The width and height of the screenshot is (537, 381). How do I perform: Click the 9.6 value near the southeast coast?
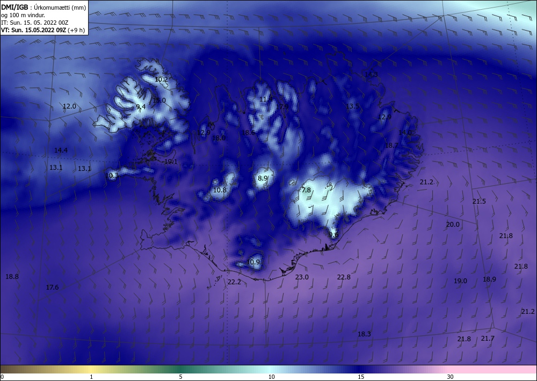333,235
